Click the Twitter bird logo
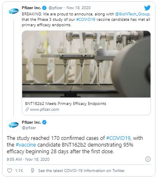This screenshot has width=158, height=177. click(x=147, y=8)
